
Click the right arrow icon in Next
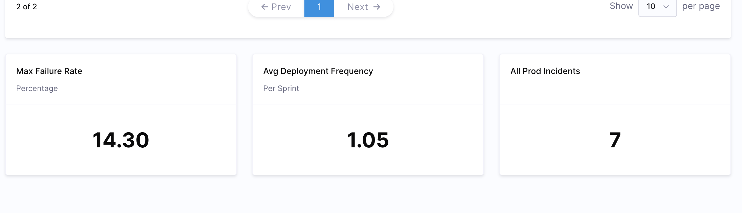click(377, 7)
